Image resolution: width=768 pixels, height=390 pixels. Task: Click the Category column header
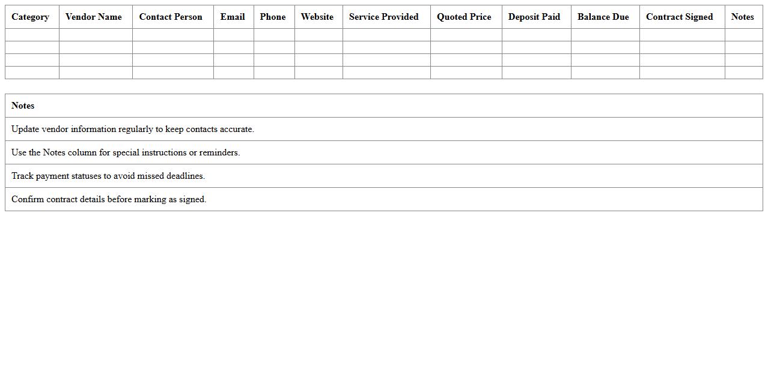(31, 17)
